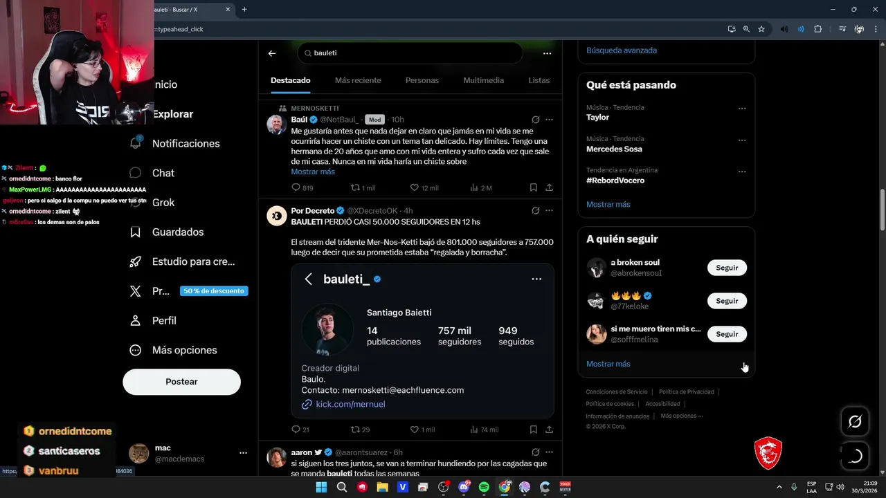This screenshot has height=498, width=886.
Task: Open Condiciones de Servicio link
Action: [x=617, y=392]
